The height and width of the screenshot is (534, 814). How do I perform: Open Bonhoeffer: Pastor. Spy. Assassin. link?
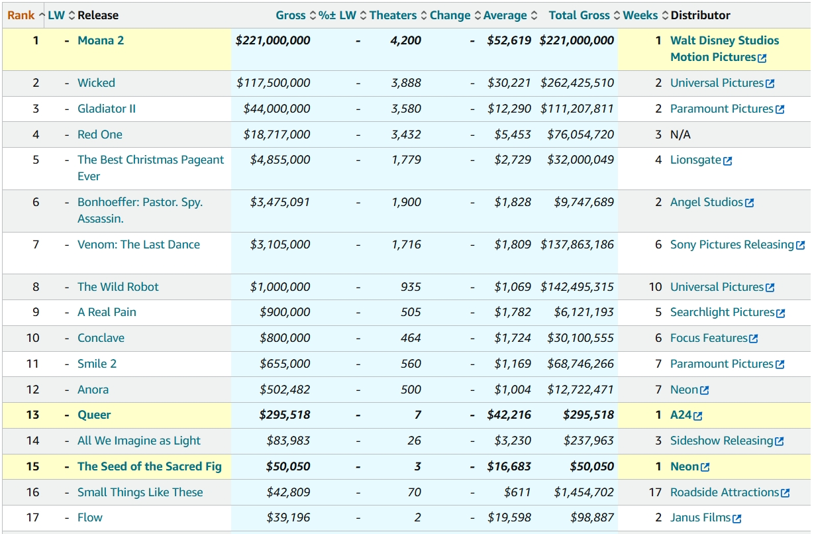click(140, 211)
